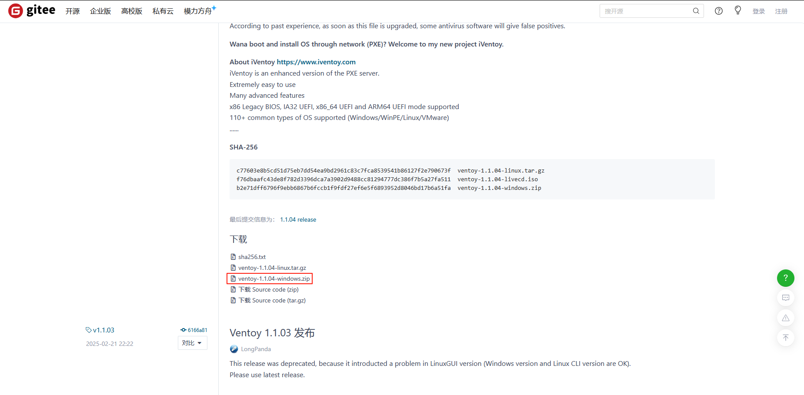Open the Ventoy 1.1.03 发布 release title

(272, 333)
